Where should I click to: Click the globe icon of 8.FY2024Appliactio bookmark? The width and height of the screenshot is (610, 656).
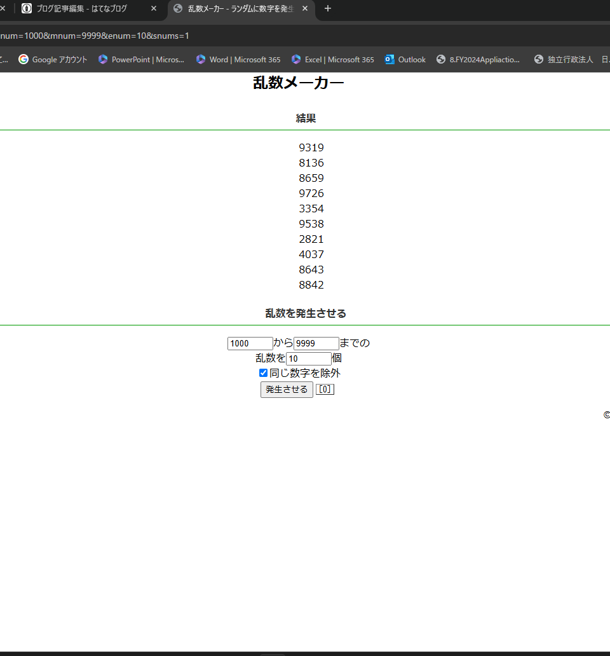[441, 59]
